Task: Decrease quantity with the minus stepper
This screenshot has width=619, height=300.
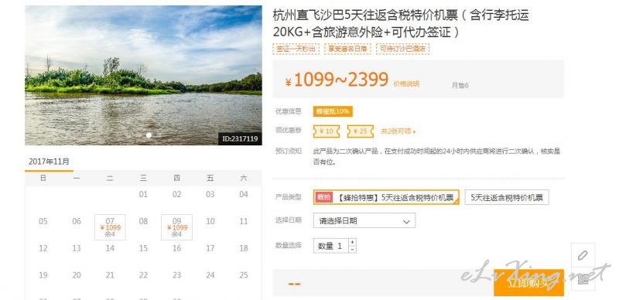Action: tap(352, 249)
